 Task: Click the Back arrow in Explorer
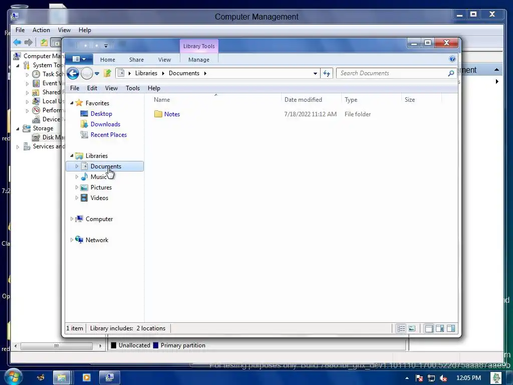tap(73, 73)
